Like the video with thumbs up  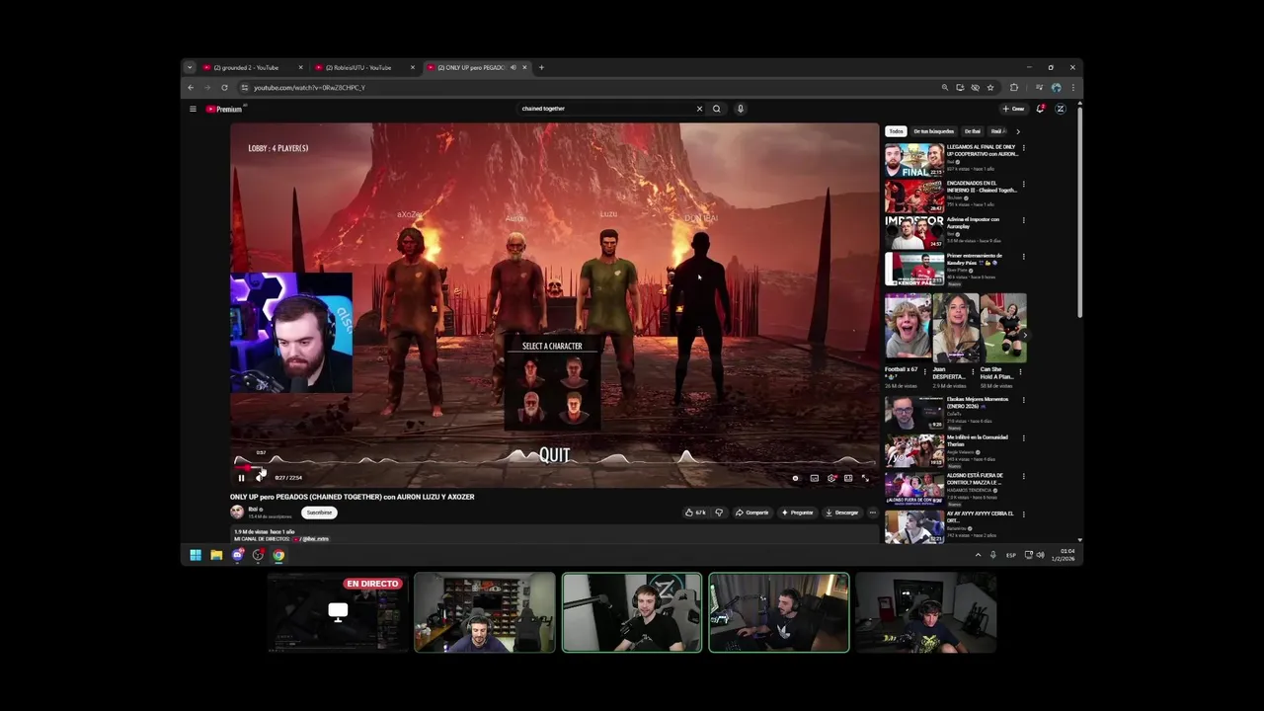(696, 513)
